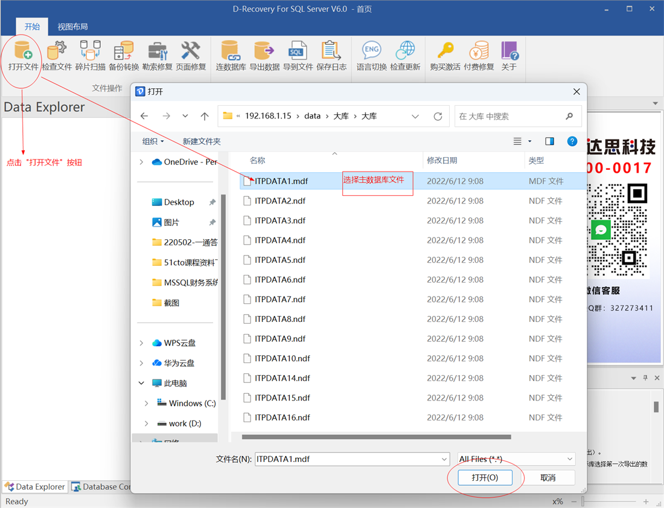Click the 打开(O) button
The height and width of the screenshot is (508, 664).
point(485,477)
